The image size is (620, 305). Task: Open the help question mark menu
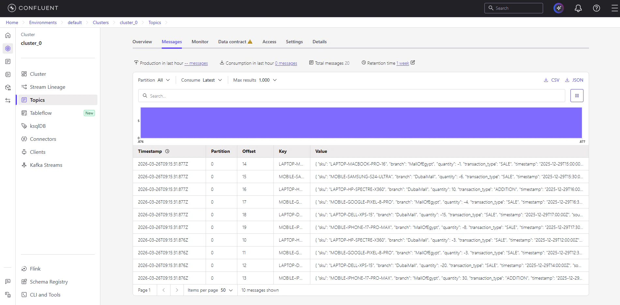tap(597, 8)
